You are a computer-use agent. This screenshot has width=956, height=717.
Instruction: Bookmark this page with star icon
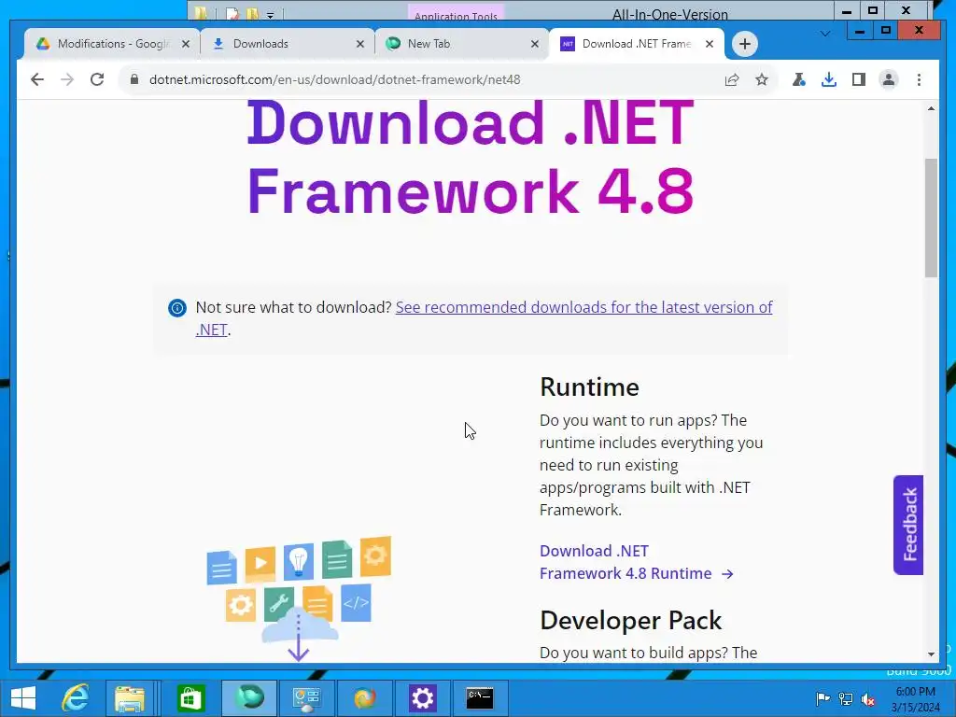tap(762, 79)
